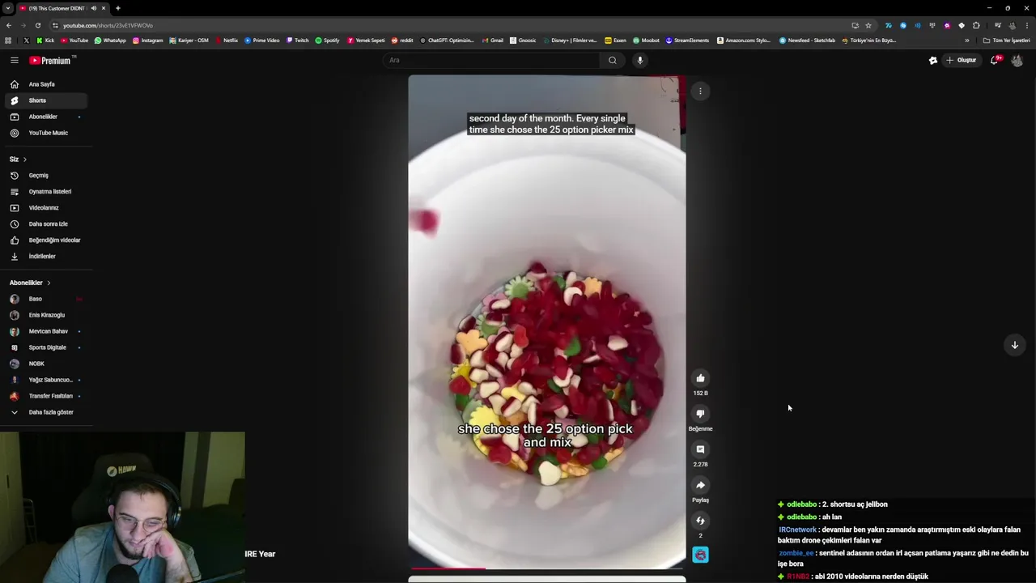The image size is (1036, 583).
Task: Expand the Abonelikler section header
Action: pos(30,283)
